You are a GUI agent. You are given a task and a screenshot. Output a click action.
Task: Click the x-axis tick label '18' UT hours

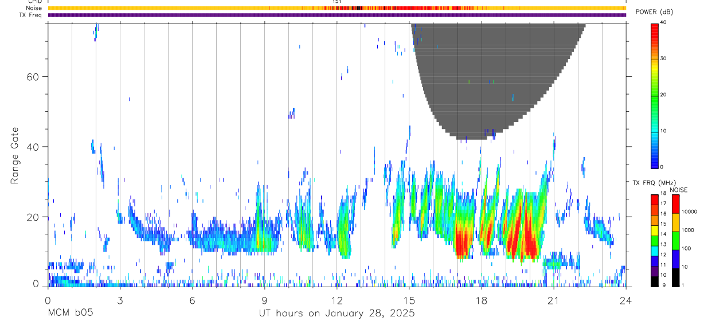482,300
